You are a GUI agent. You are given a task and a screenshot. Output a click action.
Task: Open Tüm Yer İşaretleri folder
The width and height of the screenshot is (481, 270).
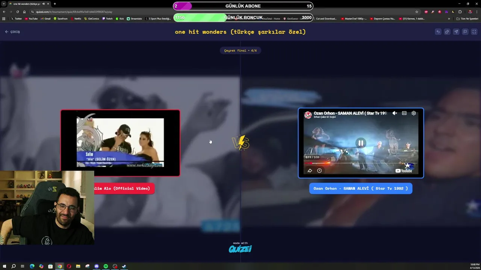[x=467, y=19]
